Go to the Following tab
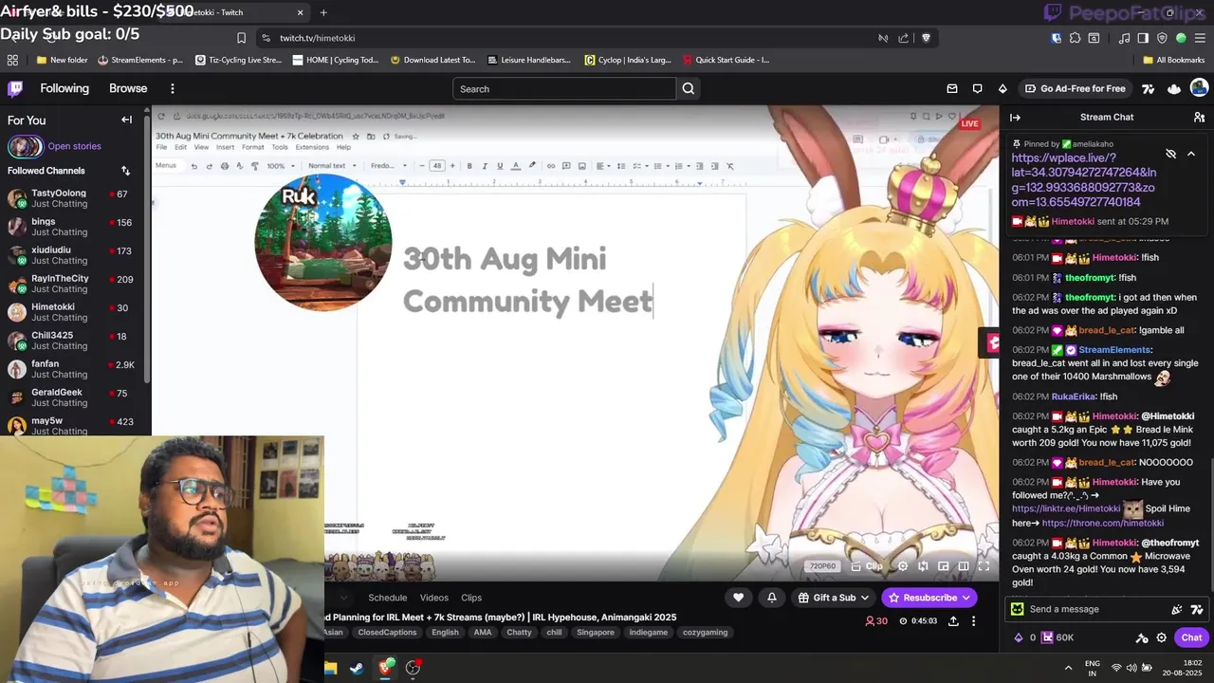Screen dimensions: 1214x683 64,88
